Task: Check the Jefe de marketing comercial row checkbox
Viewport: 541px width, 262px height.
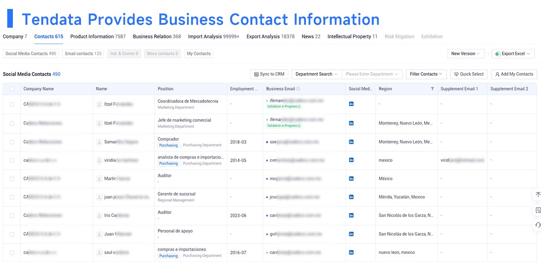Action: pos(12,123)
